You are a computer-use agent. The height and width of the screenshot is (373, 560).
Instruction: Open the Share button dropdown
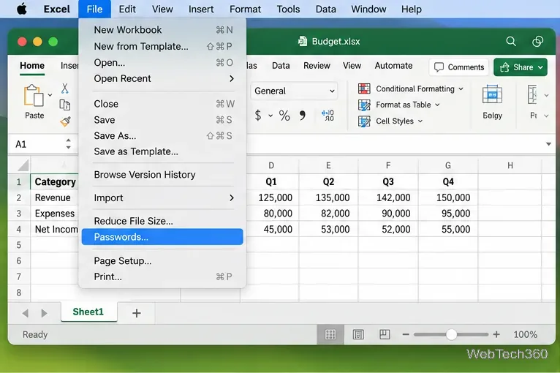tap(540, 67)
